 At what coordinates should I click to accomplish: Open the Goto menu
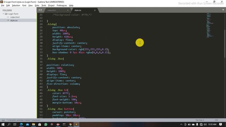coord(37,6)
